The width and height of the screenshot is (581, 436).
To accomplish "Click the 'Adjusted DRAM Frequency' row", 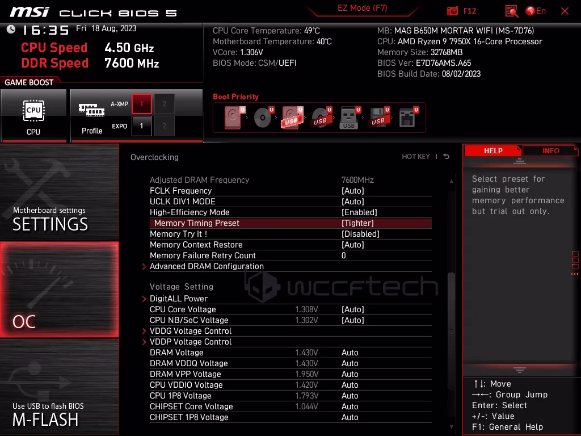I will point(290,180).
